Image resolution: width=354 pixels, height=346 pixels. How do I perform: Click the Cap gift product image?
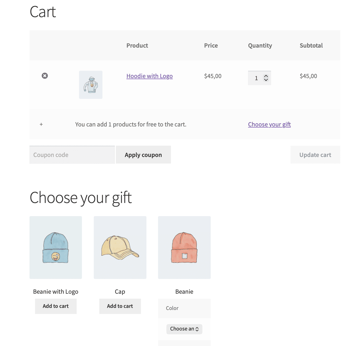(120, 247)
